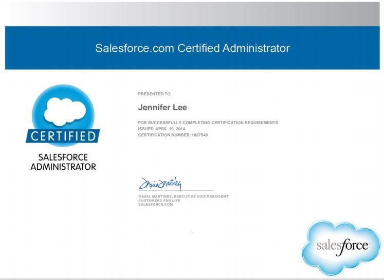Click the 'Salesforce.com Certified Administrator' title
This screenshot has height=280, width=384.
pos(192,48)
